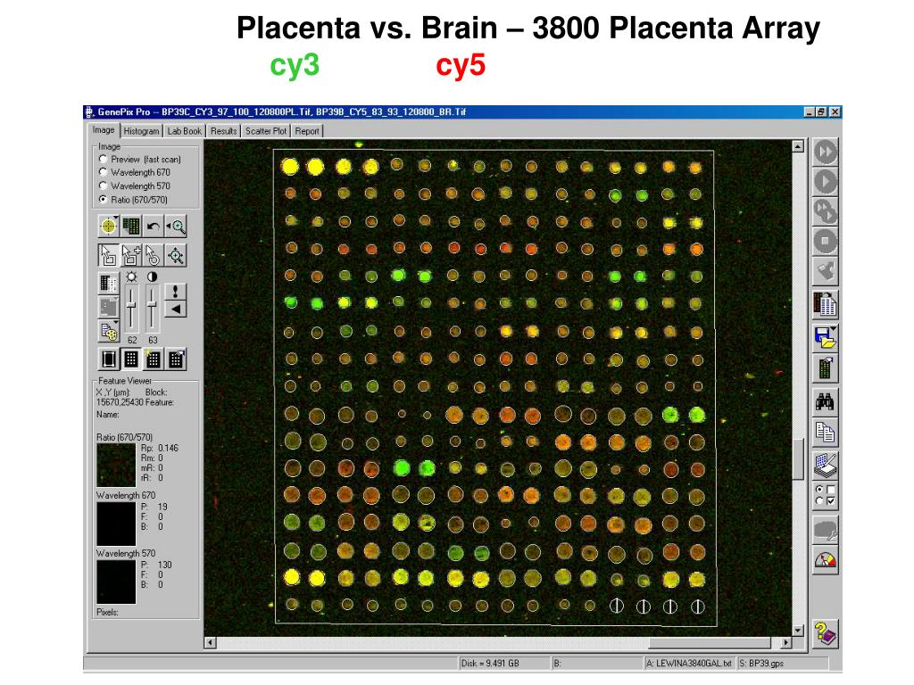Image resolution: width=914 pixels, height=685 pixels.
Task: Click the radio and checkbox options icon
Action: [x=826, y=494]
